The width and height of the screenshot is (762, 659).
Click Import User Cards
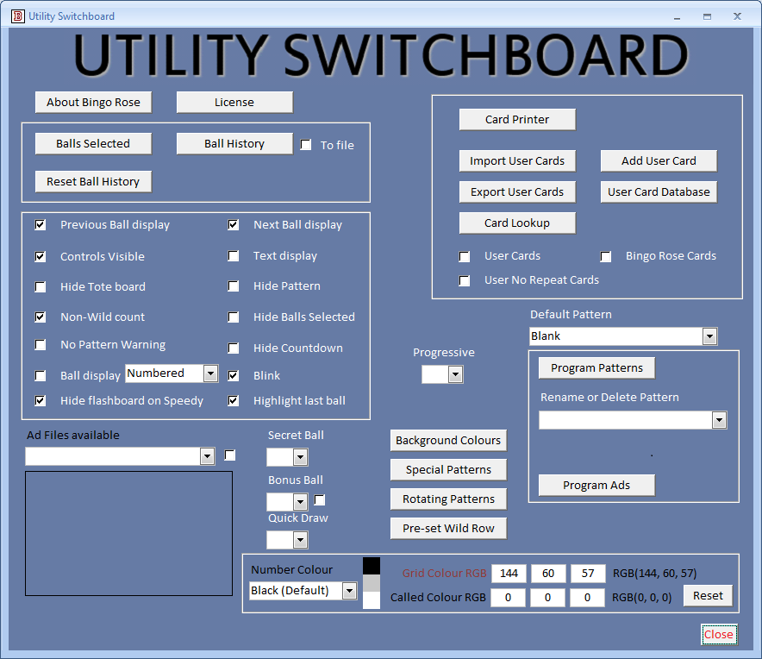coord(517,161)
